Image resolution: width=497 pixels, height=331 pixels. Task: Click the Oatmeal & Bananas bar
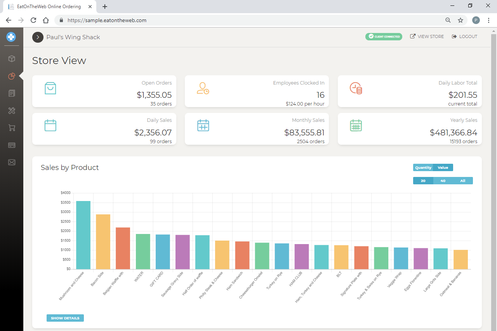pyautogui.click(x=461, y=260)
